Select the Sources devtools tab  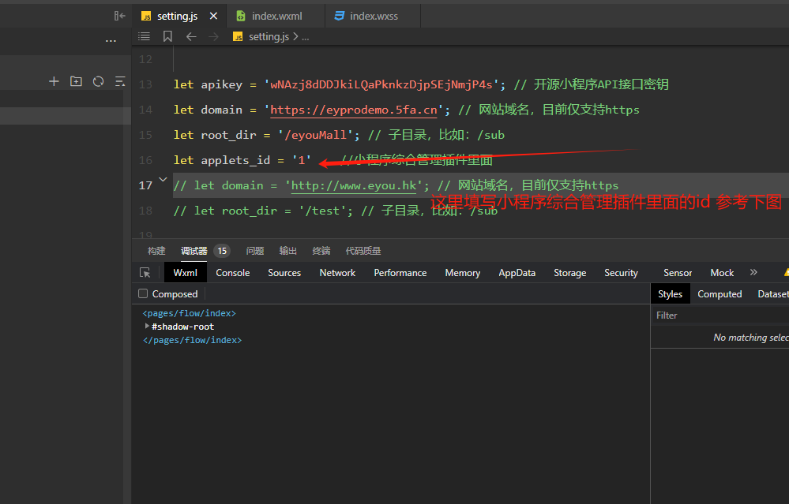tap(284, 273)
